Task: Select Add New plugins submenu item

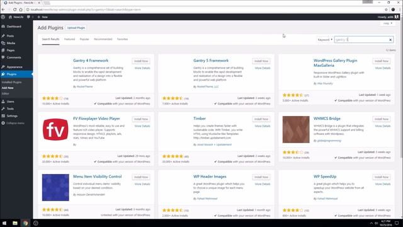Action: click(8, 88)
